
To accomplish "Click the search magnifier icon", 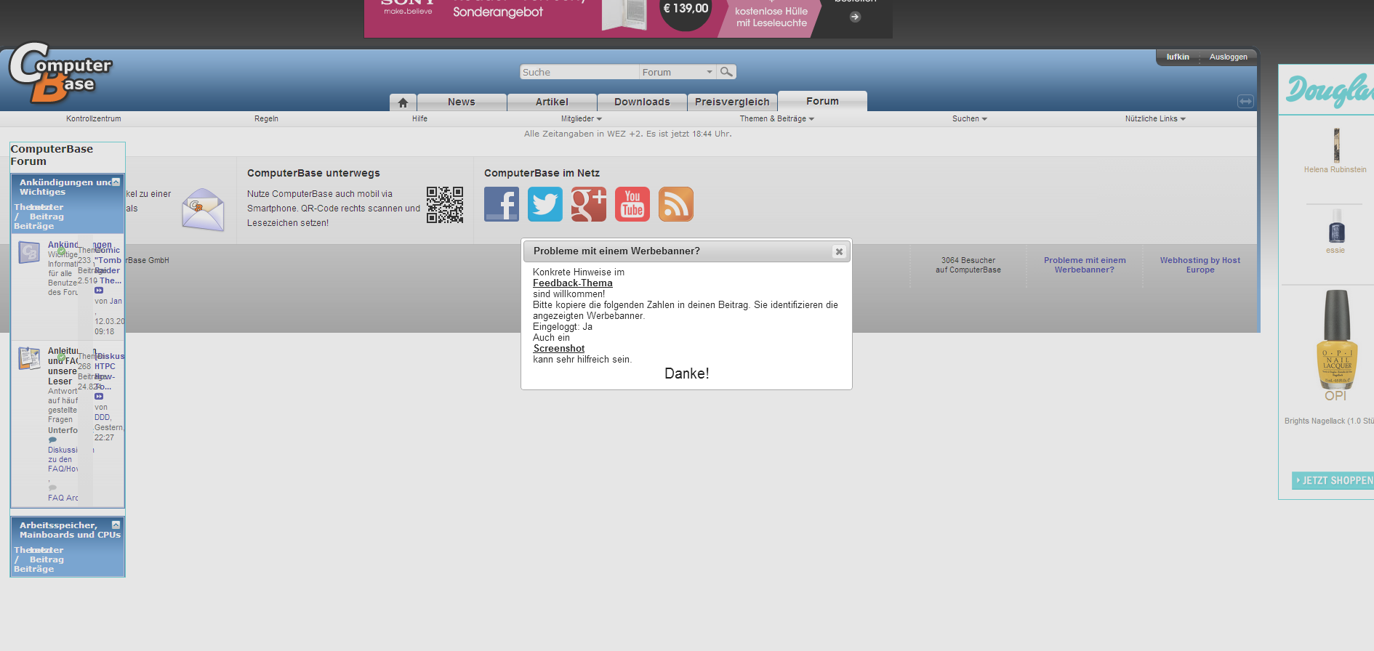I will click(x=726, y=71).
